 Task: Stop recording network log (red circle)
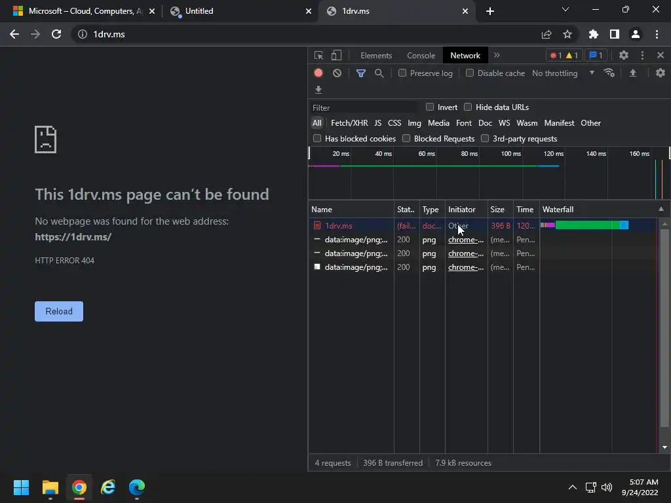(318, 73)
